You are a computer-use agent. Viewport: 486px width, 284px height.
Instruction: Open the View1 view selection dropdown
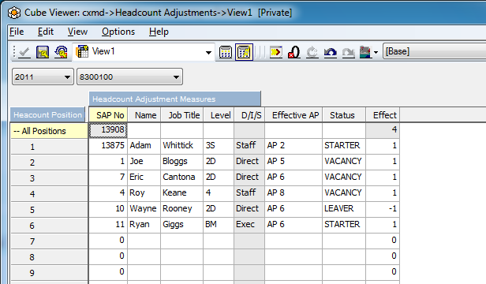point(208,52)
